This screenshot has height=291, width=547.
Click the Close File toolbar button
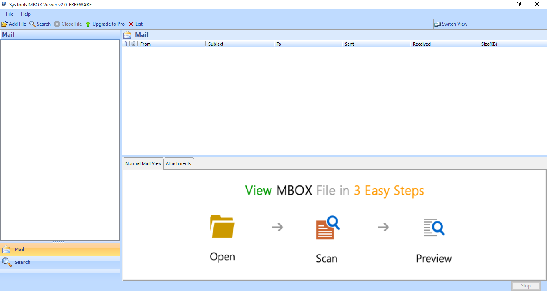click(68, 24)
